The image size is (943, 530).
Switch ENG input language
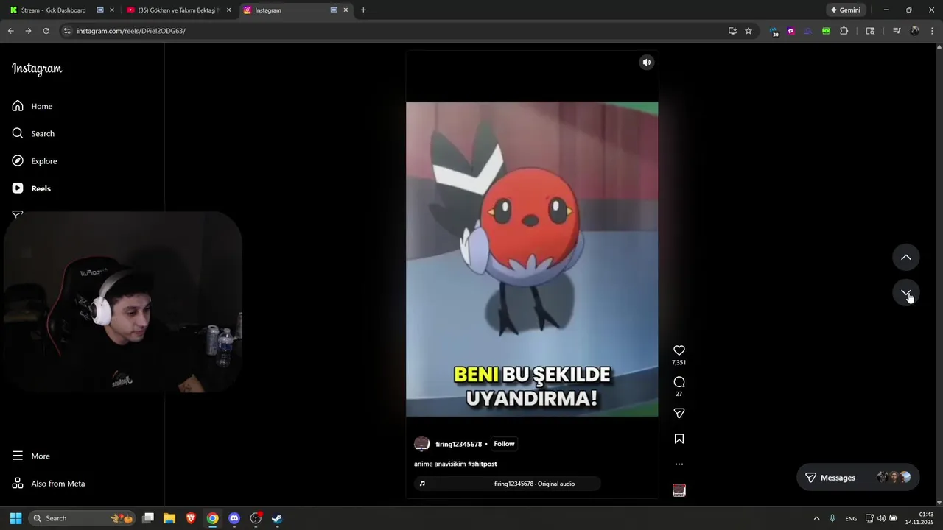pos(851,518)
